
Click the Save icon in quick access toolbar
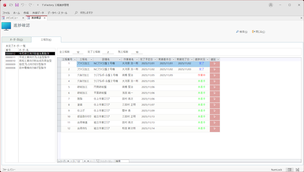tap(17, 5)
